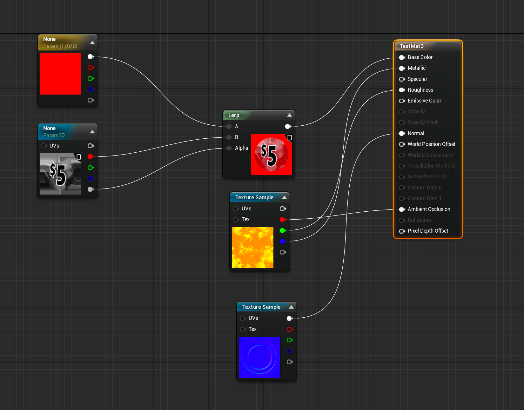
Task: Click the Tex input pin of orange Texture Sample
Action: pos(236,220)
